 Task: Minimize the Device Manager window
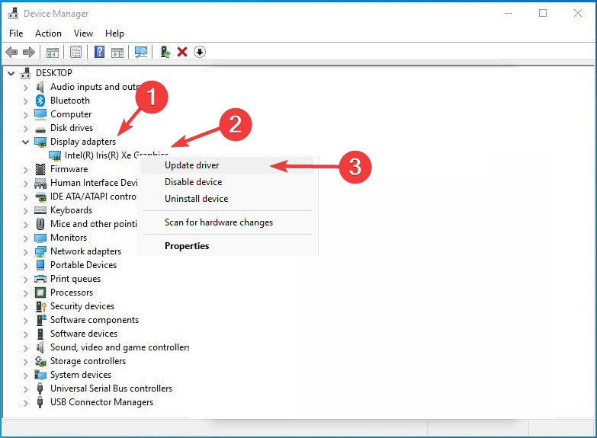click(509, 13)
